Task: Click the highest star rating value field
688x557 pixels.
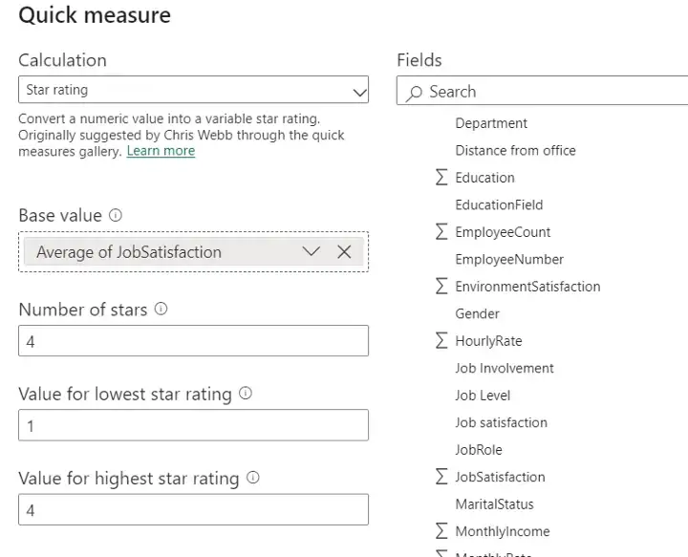Action: point(193,509)
